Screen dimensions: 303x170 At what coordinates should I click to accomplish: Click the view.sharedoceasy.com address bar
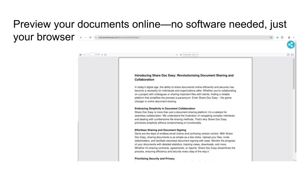click(184, 37)
